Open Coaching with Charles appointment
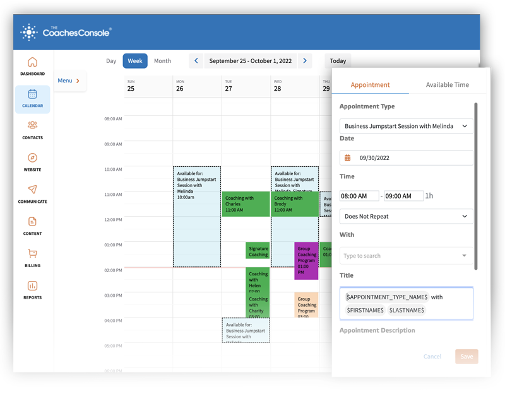This screenshot has width=505, height=395. (246, 203)
